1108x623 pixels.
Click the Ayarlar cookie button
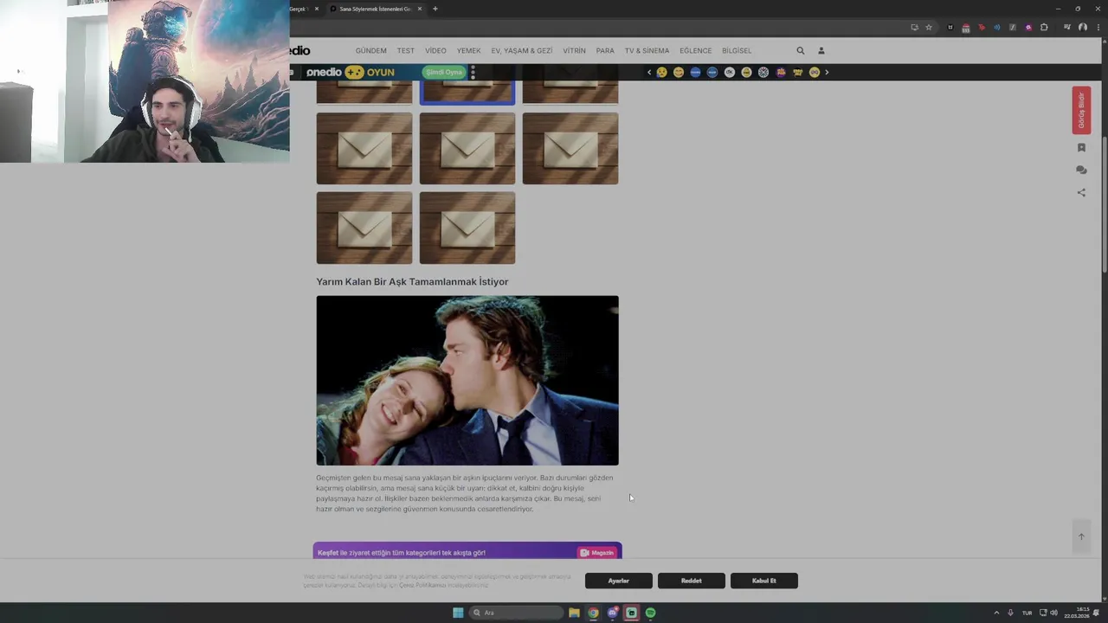tap(618, 581)
